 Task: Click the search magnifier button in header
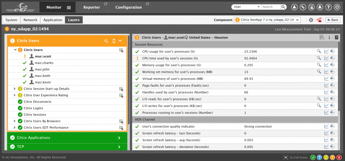click(x=283, y=7)
